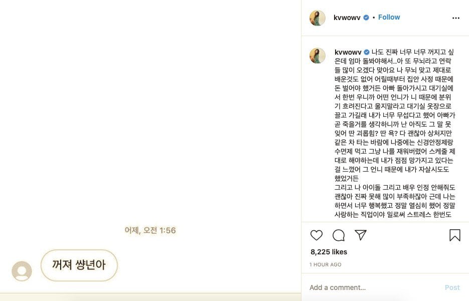
Task: Click the kvwowv username in the caption
Action: (348, 52)
